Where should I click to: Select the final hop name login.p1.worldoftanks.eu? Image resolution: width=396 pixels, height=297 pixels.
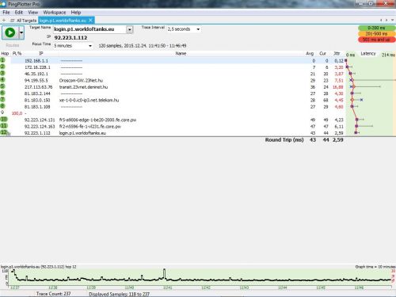click(x=82, y=133)
